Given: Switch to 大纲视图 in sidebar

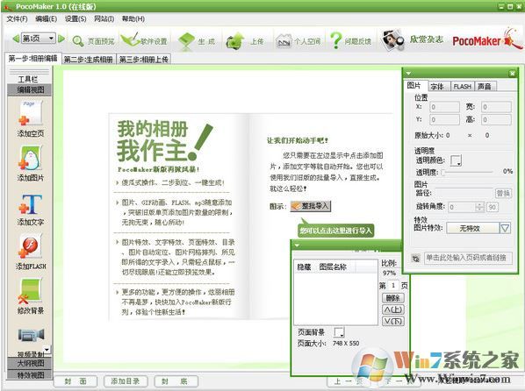Looking at the screenshot, I should pos(30,363).
